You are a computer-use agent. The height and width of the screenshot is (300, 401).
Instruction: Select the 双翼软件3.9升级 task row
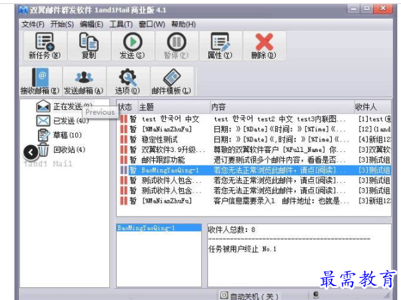(x=255, y=150)
